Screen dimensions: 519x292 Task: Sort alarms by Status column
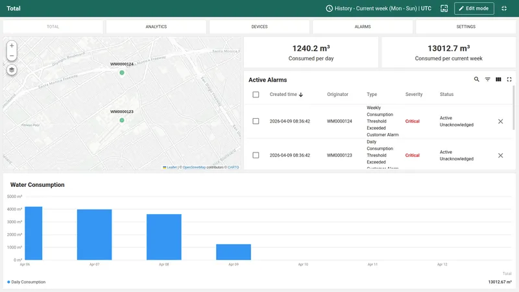click(x=446, y=94)
